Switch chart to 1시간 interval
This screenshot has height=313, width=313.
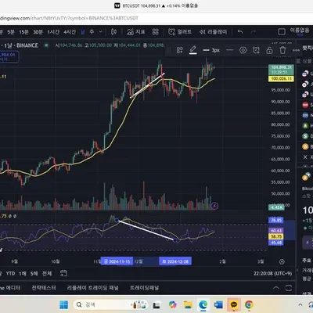(x=53, y=32)
